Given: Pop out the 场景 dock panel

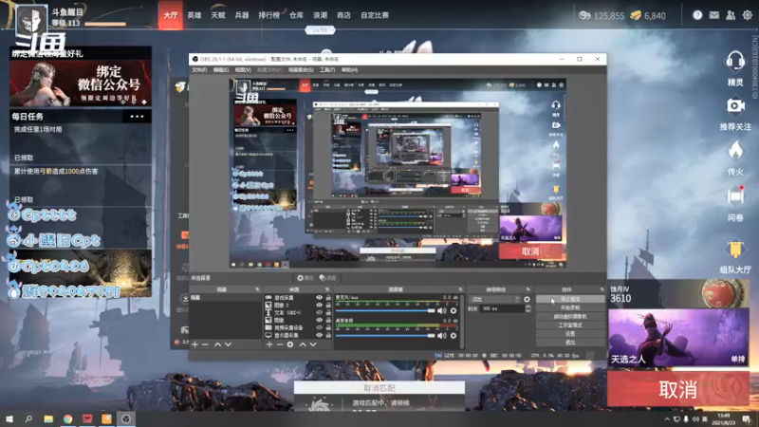Looking at the screenshot, I should (257, 289).
